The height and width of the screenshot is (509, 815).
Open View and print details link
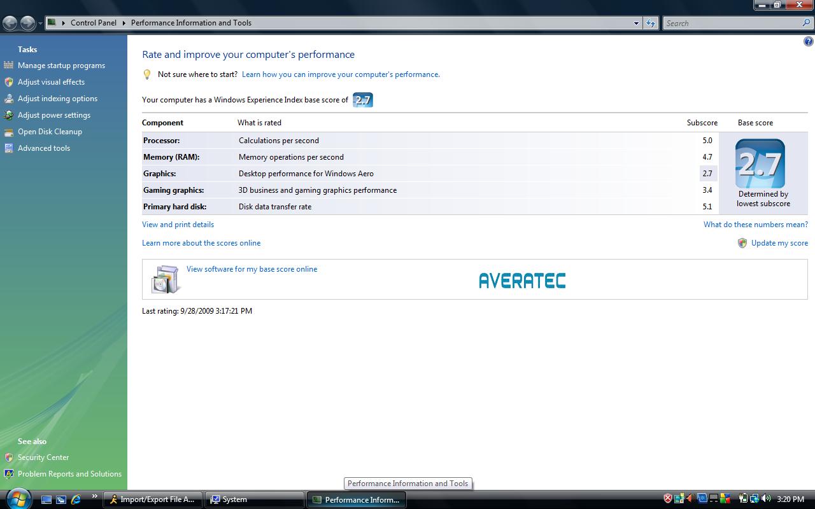coord(178,225)
